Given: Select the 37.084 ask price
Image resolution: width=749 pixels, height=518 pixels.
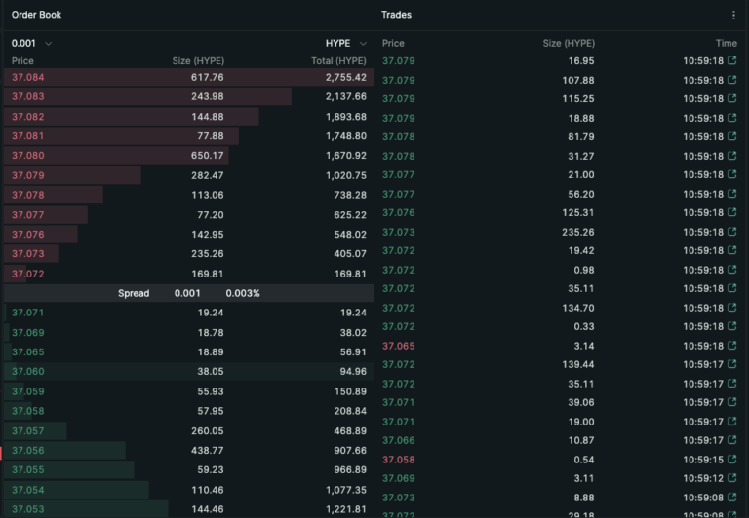Looking at the screenshot, I should pyautogui.click(x=28, y=77).
